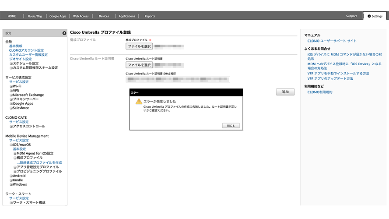Expand the Android tree node
389x219 pixels.
click(x=11, y=176)
